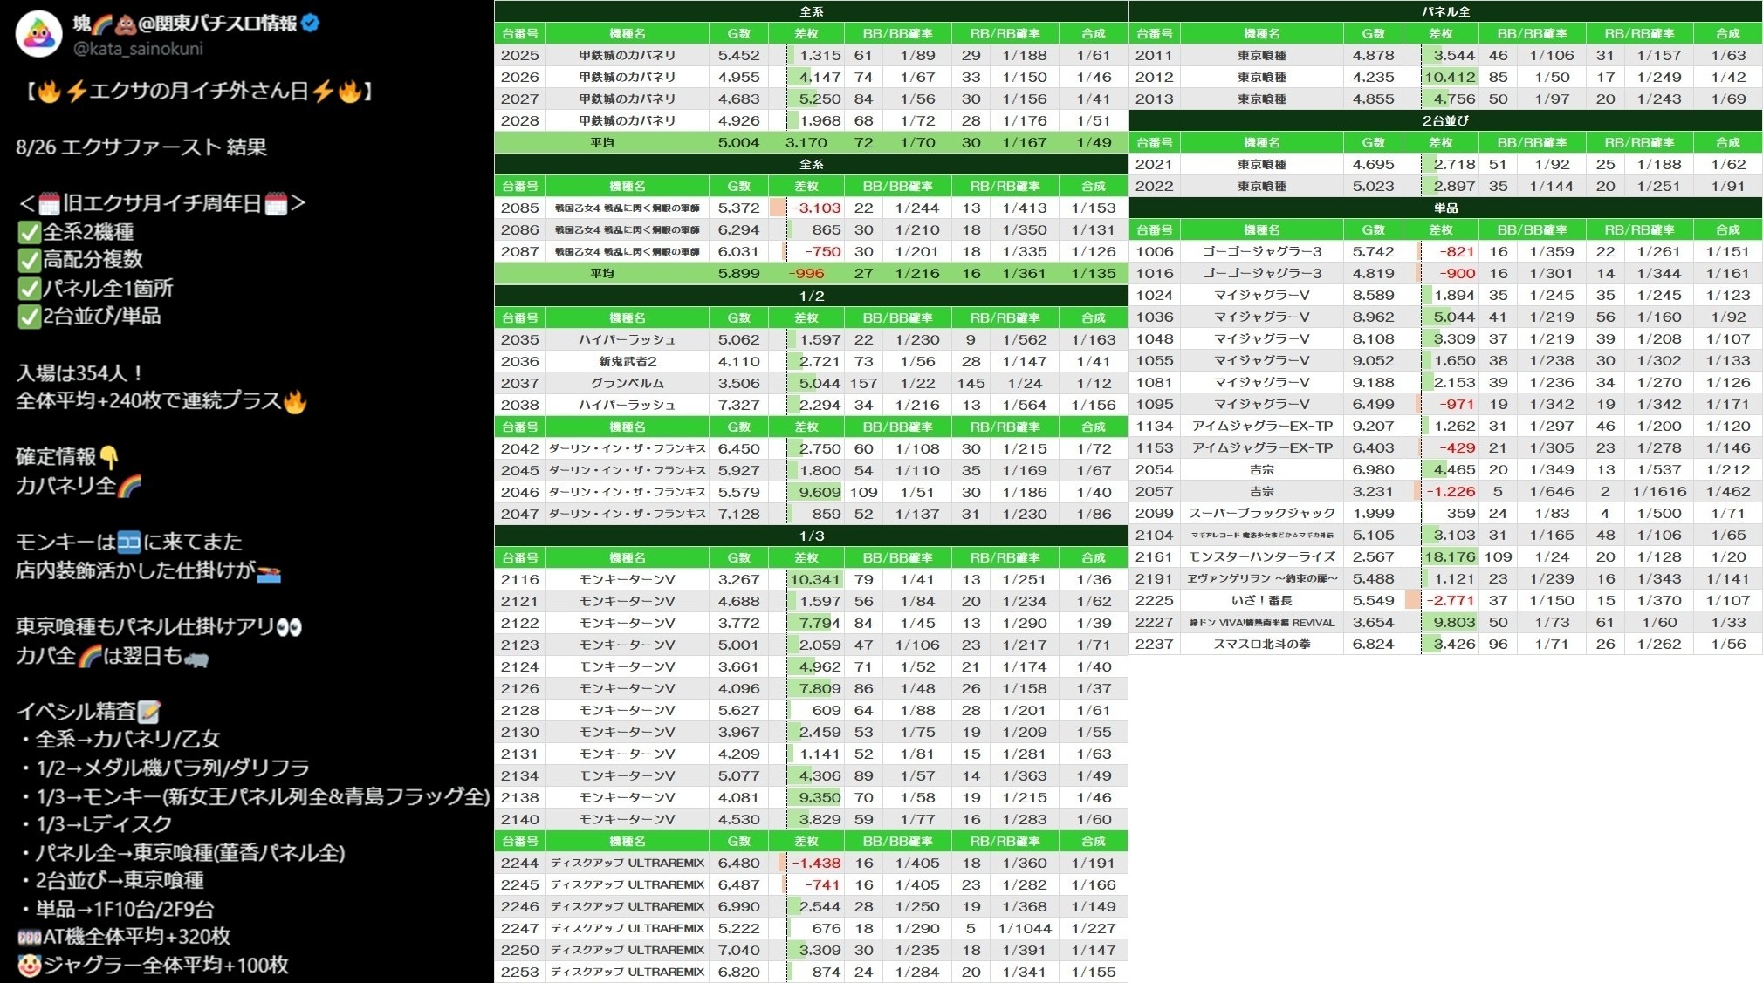Click the calendar emoji before 旧エクサ
Viewport: 1763px width, 983px height.
click(49, 204)
